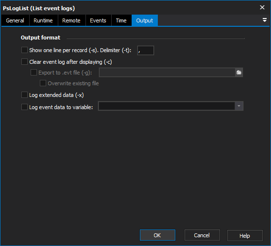Confirm with the OK button
The height and width of the screenshot is (246, 271).
pyautogui.click(x=157, y=235)
